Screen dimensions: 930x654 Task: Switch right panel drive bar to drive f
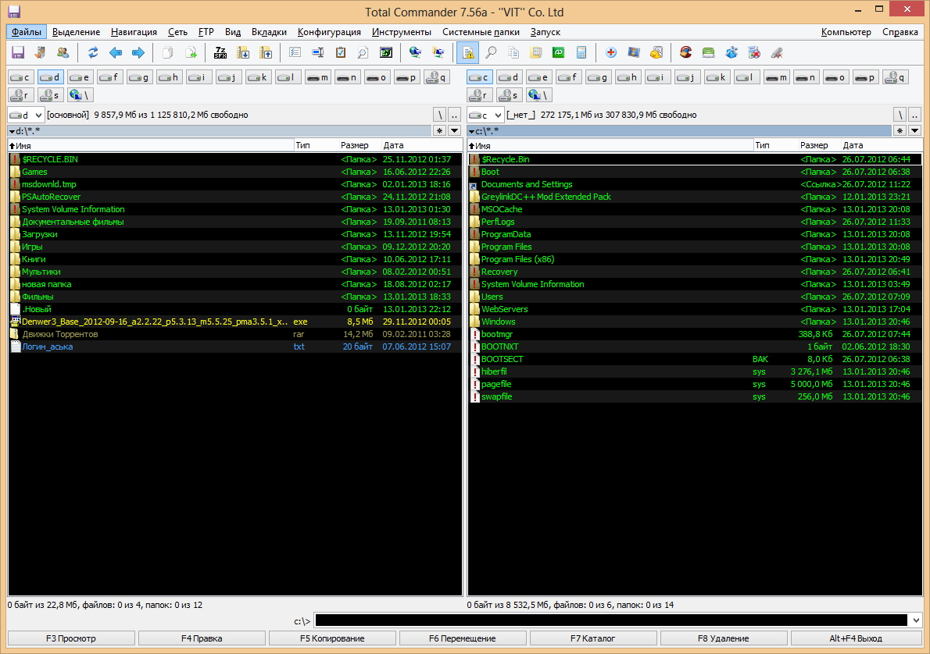pos(568,77)
